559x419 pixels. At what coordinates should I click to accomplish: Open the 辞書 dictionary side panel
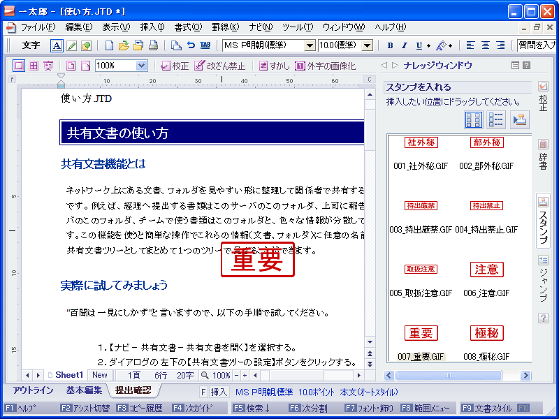(x=544, y=154)
